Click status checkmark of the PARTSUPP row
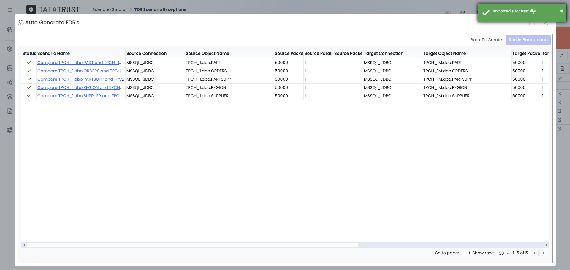570x270 pixels. (29, 79)
